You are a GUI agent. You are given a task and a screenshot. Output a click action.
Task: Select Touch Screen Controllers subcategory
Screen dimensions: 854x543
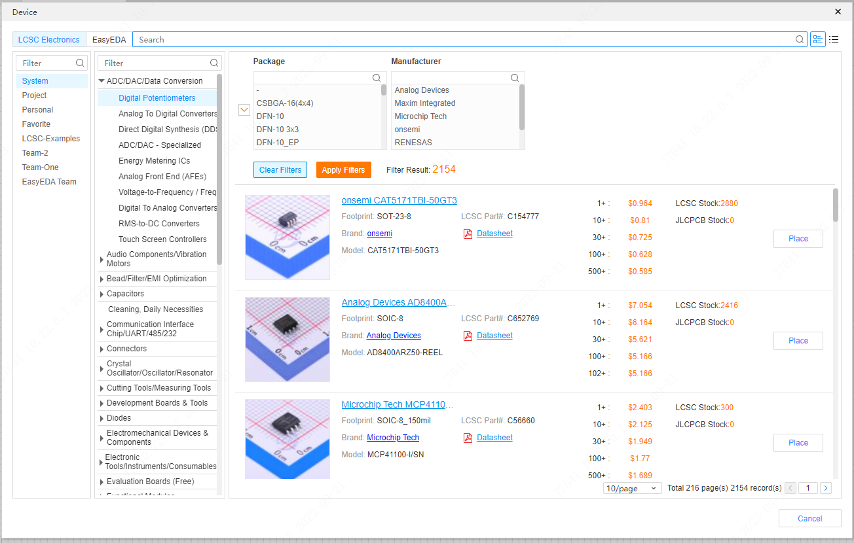pos(162,239)
